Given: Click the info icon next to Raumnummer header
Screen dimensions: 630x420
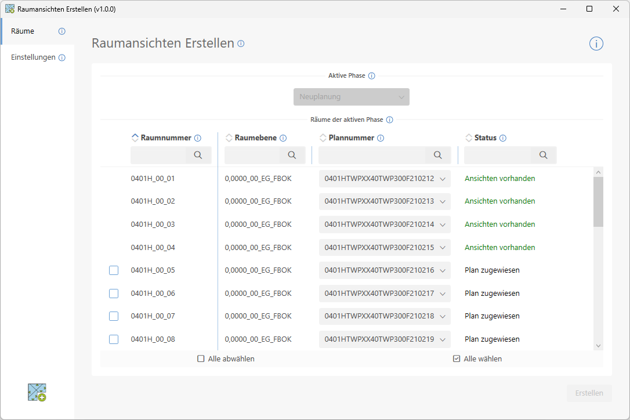Looking at the screenshot, I should [198, 138].
